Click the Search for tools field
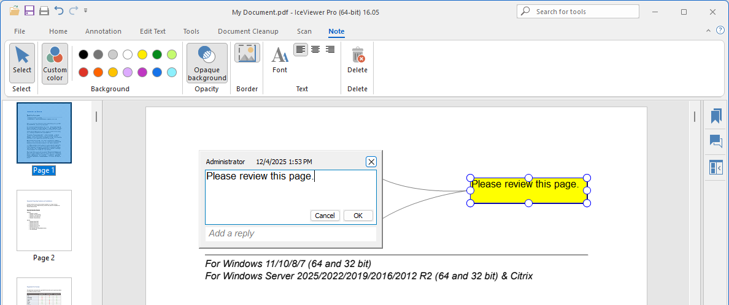Screen dimensions: 729x305 pyautogui.click(x=578, y=12)
